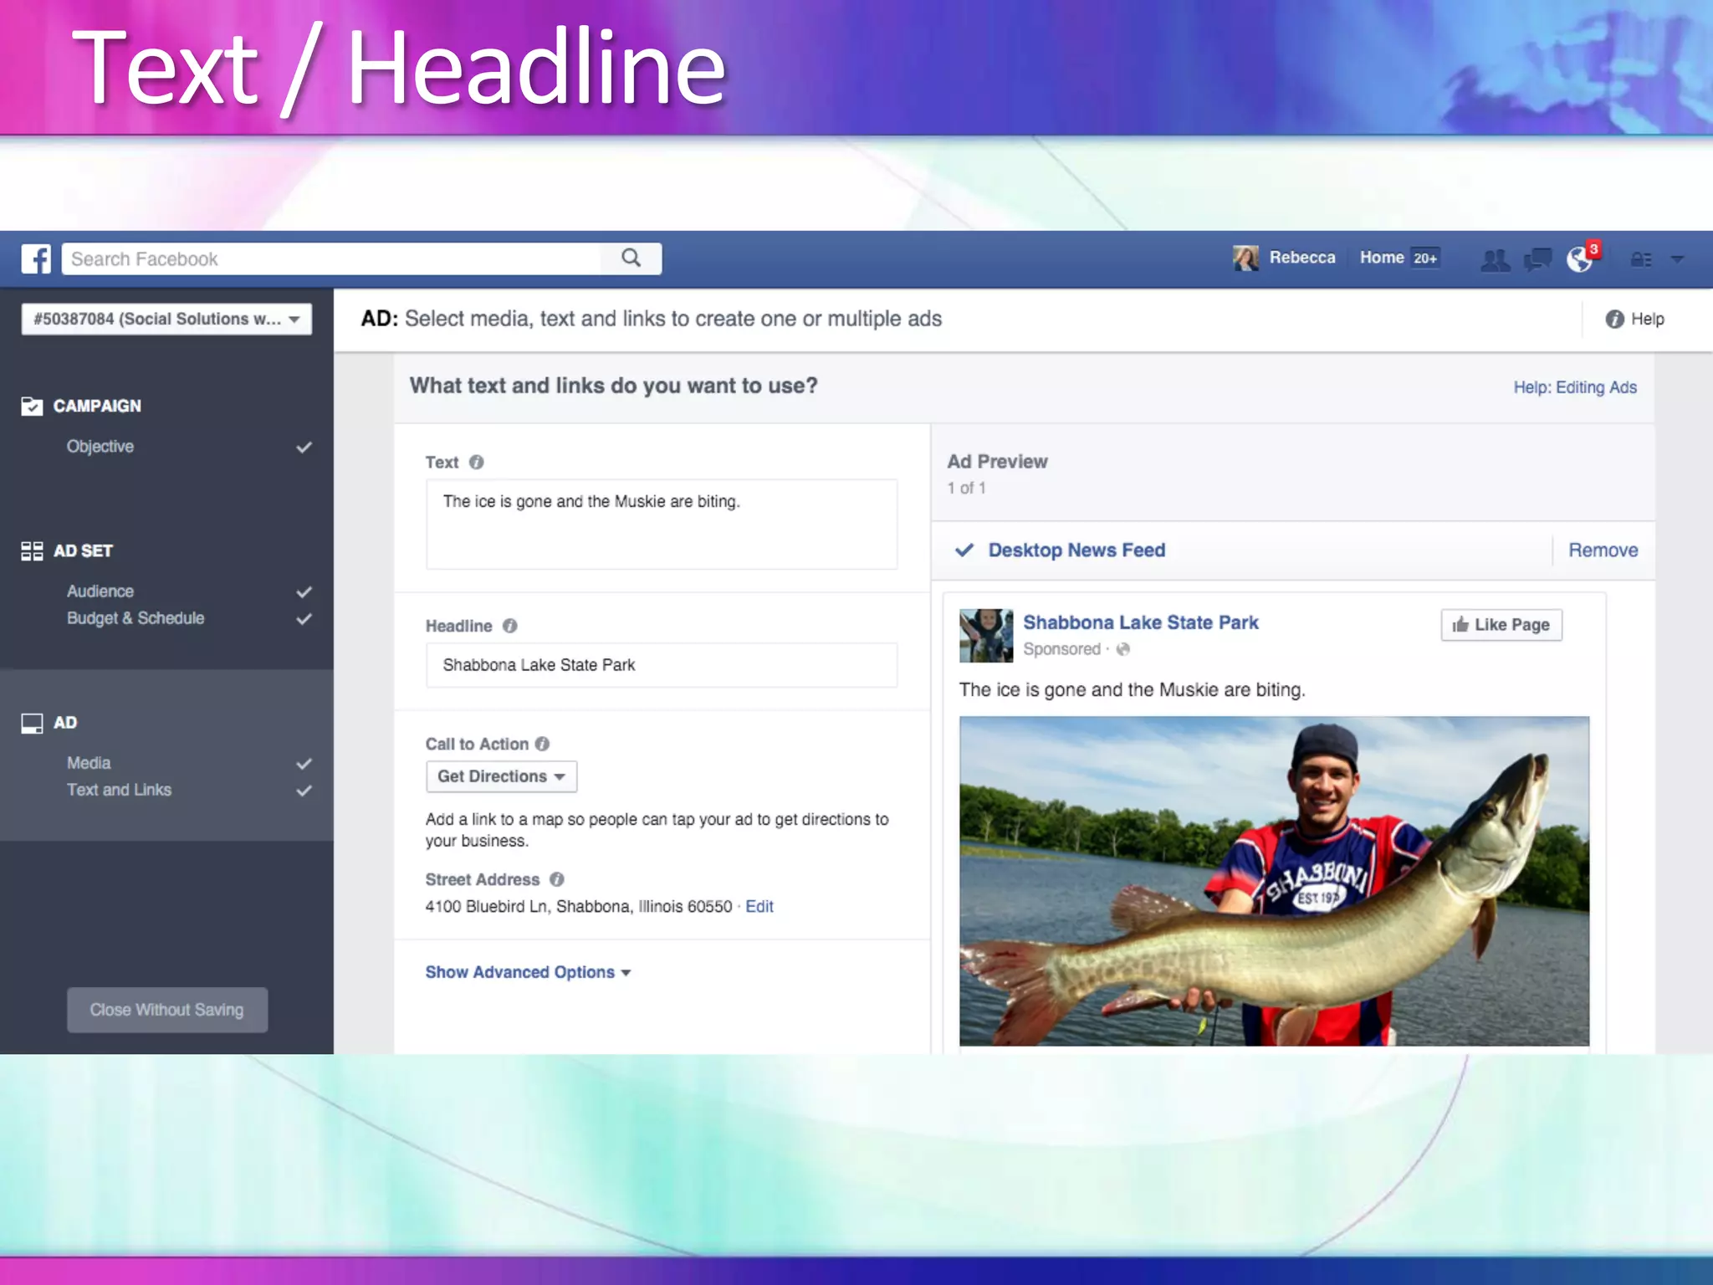This screenshot has width=1713, height=1285.
Task: Open the friend requests icon
Action: coord(1495,259)
